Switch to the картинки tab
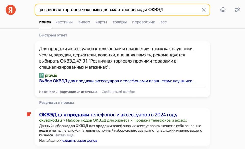245x149 pixels. tap(64, 22)
